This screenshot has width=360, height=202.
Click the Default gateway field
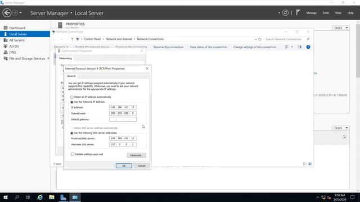pos(123,120)
